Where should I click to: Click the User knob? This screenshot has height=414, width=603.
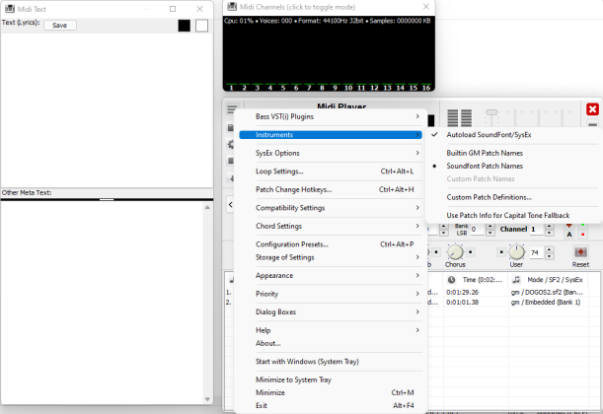516,252
